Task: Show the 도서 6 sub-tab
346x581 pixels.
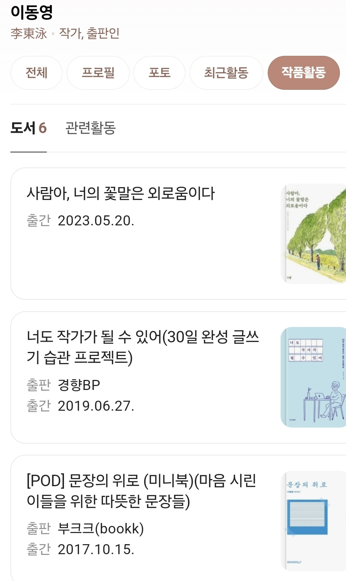Action: click(x=29, y=128)
